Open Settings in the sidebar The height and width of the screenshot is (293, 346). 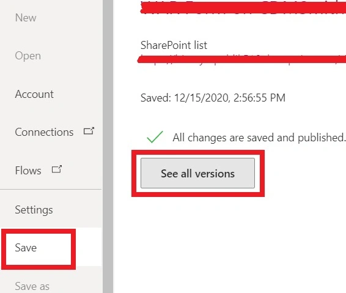tap(34, 210)
